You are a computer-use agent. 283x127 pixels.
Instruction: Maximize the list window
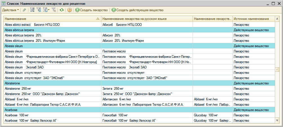[273, 3]
